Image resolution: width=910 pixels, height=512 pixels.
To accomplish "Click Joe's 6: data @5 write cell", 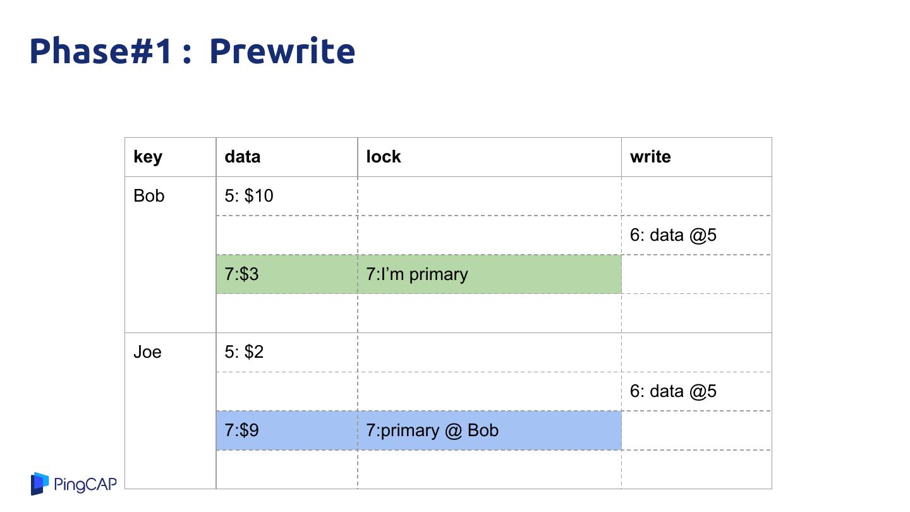I will pos(673,391).
